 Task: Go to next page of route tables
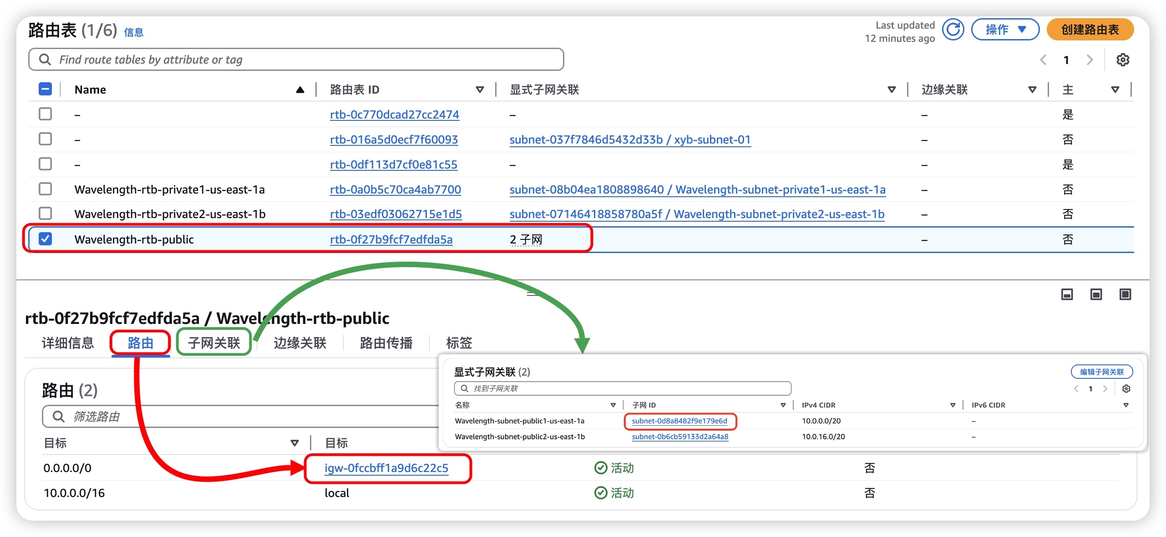point(1090,60)
